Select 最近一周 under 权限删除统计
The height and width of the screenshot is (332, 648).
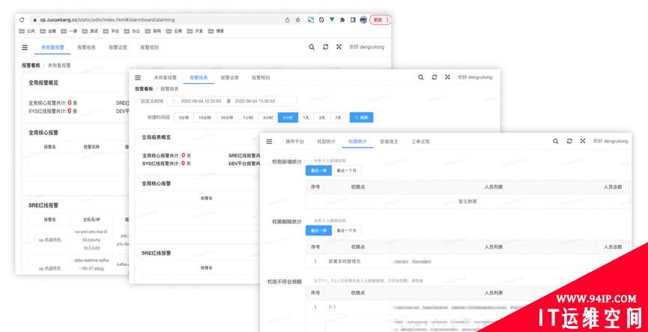point(318,230)
